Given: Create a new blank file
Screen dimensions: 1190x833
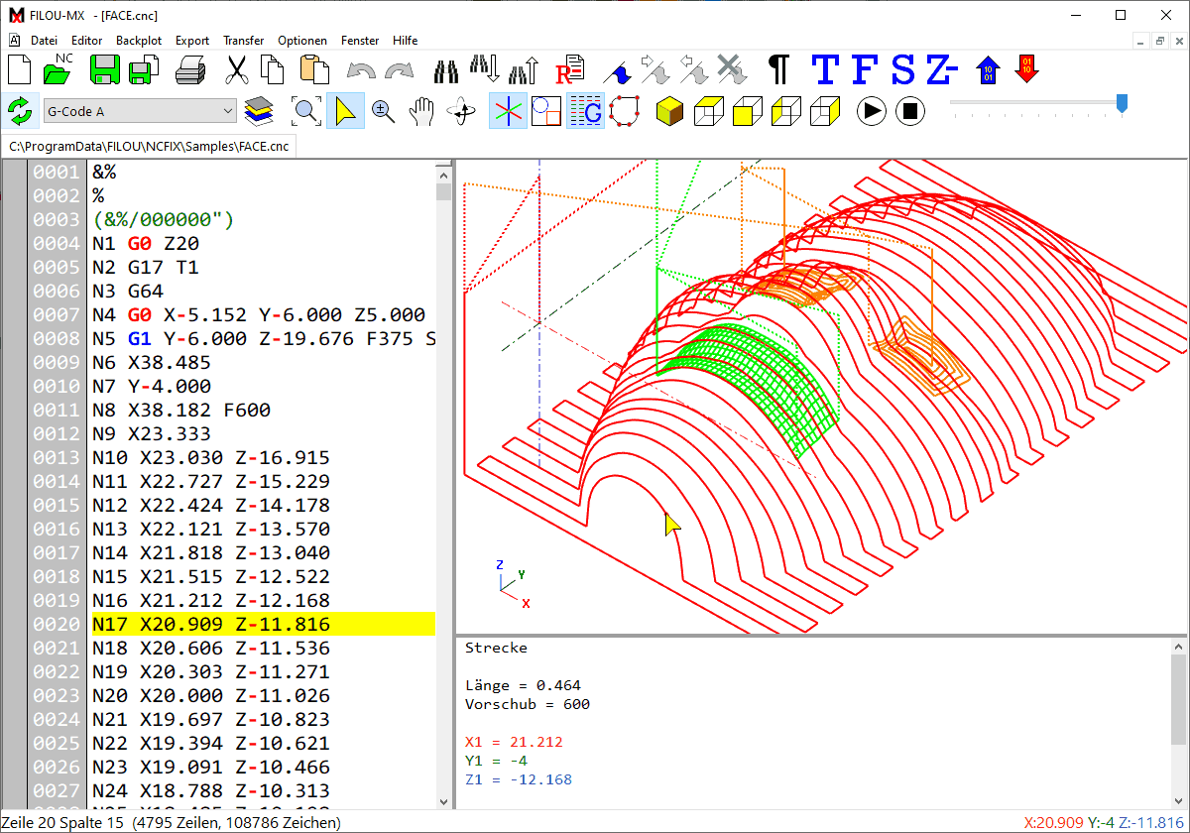Looking at the screenshot, I should [x=20, y=69].
